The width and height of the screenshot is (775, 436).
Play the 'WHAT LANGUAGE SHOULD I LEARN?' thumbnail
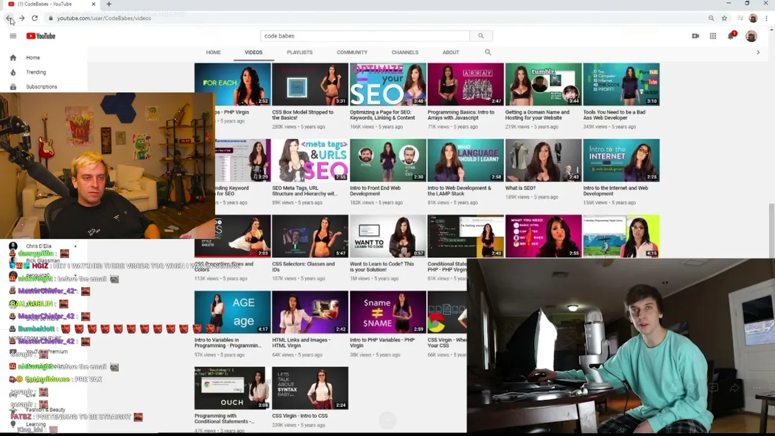(x=466, y=160)
